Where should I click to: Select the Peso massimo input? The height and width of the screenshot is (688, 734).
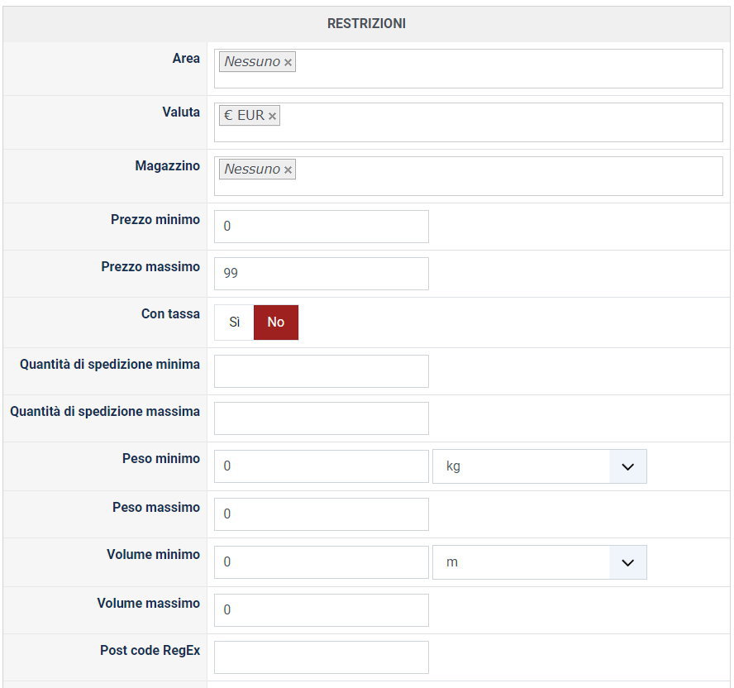coord(321,514)
